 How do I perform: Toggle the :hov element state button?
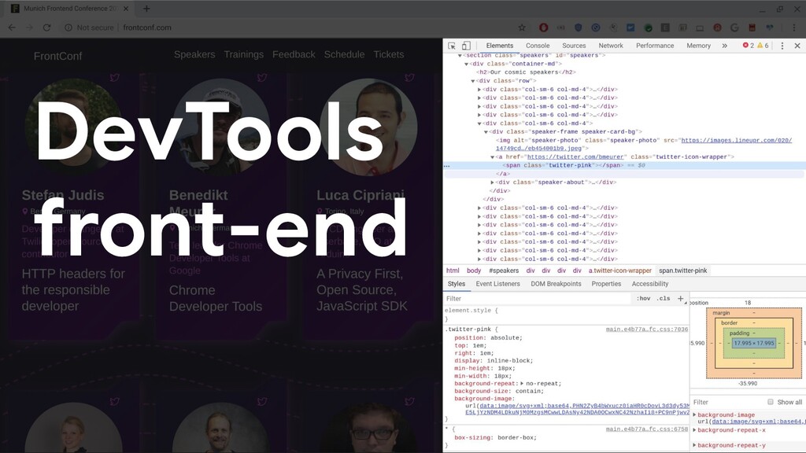[644, 298]
